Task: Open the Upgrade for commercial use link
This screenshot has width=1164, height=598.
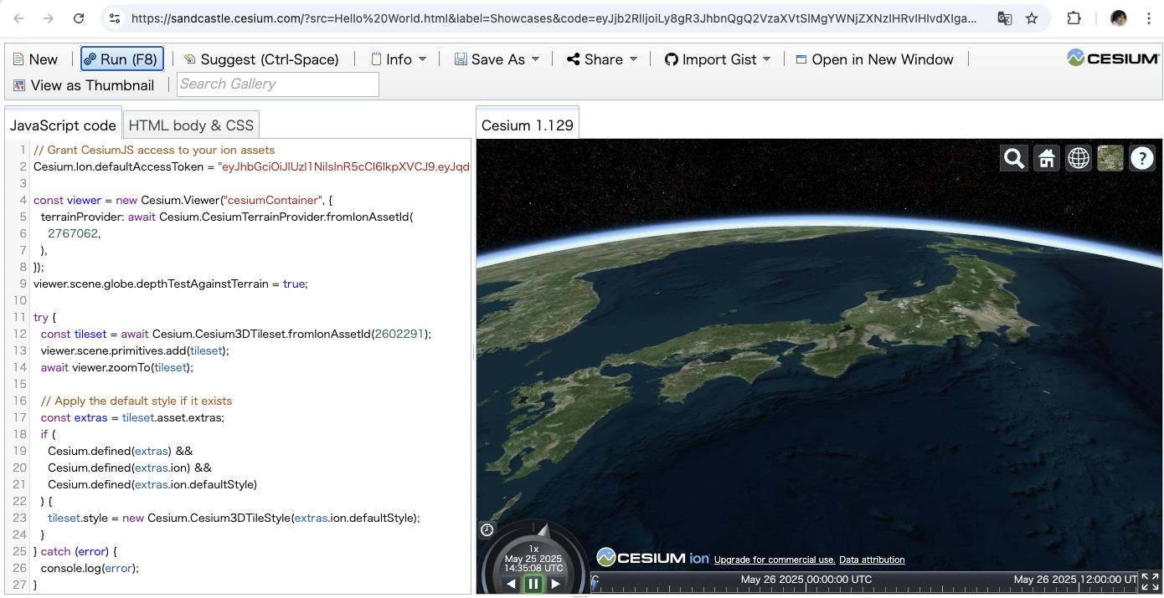Action: point(774,560)
